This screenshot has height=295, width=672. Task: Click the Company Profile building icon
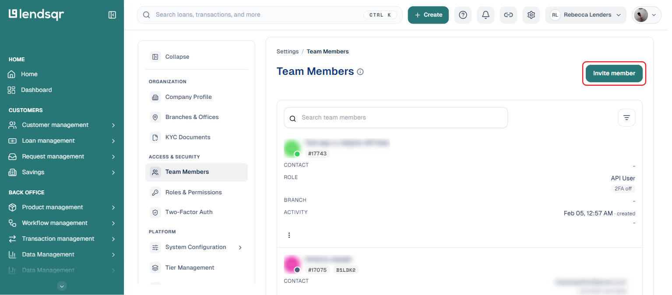(155, 97)
